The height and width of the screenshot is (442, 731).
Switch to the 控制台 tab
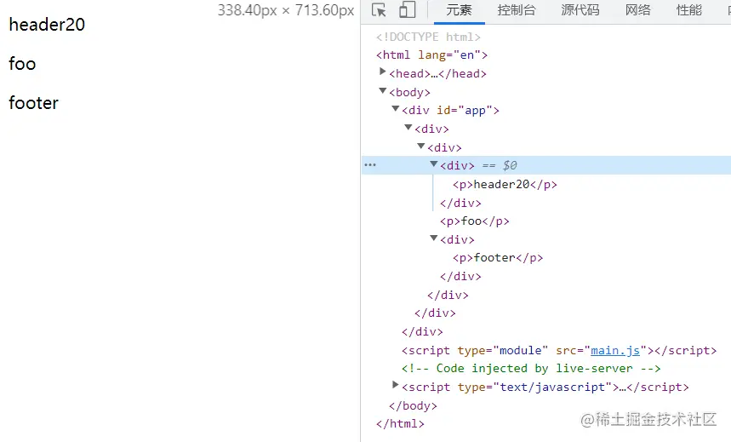517,10
